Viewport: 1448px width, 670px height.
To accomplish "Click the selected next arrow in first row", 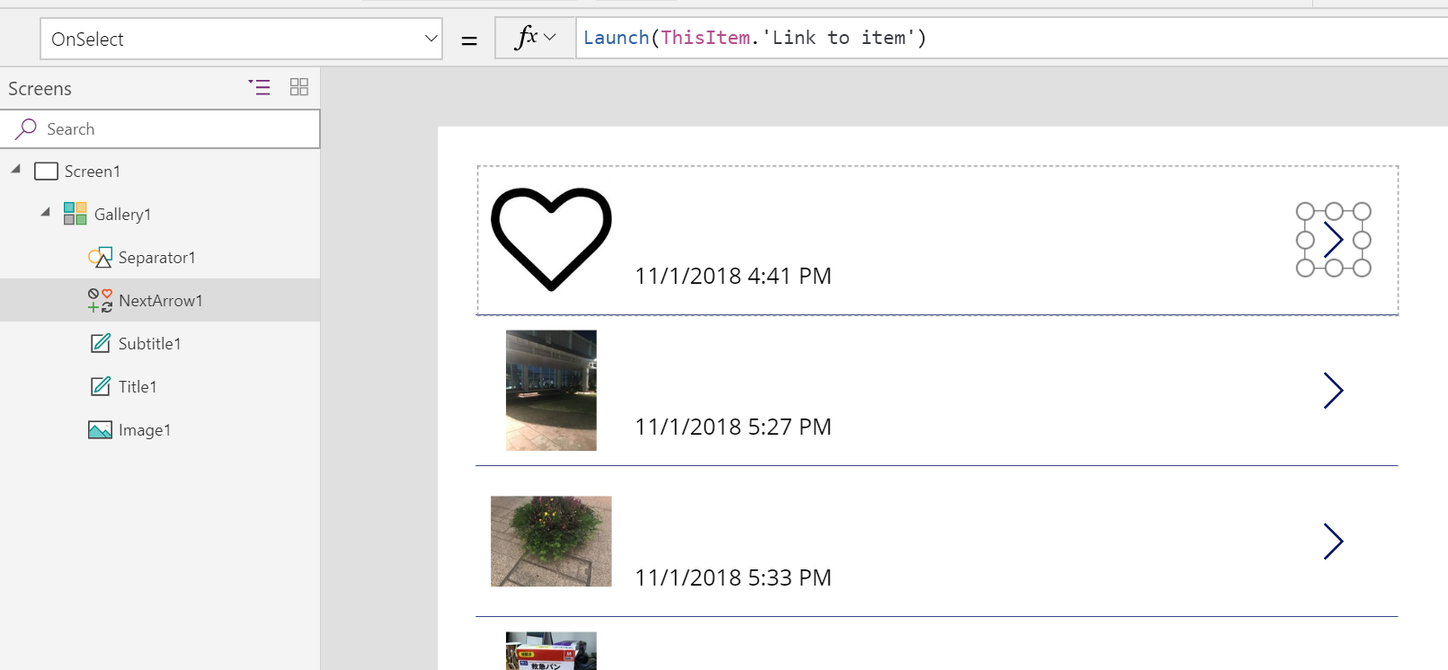I will tap(1334, 239).
